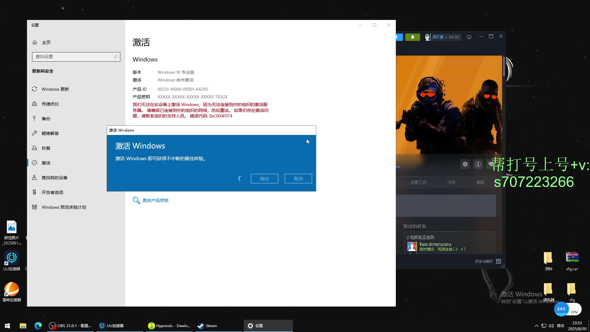Viewport: 590px width, 332px height.
Task: Click the Counter-Strike artwork in Steam
Action: tap(449, 105)
